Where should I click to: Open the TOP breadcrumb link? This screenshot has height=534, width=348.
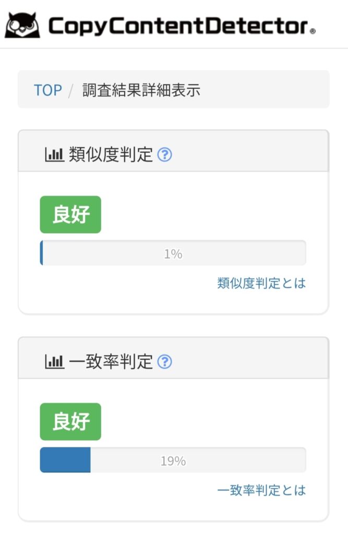point(48,90)
